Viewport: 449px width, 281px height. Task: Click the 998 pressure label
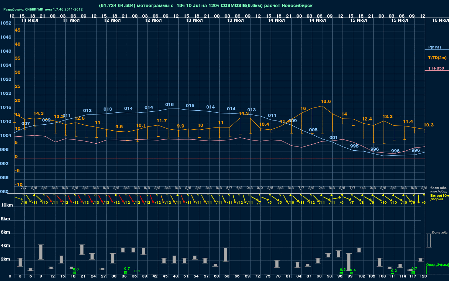pos(354,146)
